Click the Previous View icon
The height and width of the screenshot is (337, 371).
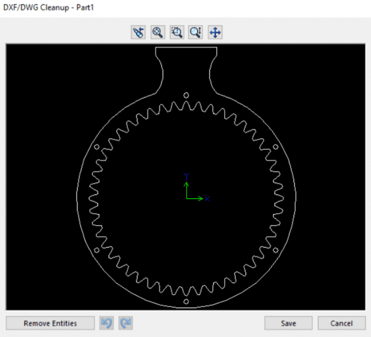tap(138, 32)
